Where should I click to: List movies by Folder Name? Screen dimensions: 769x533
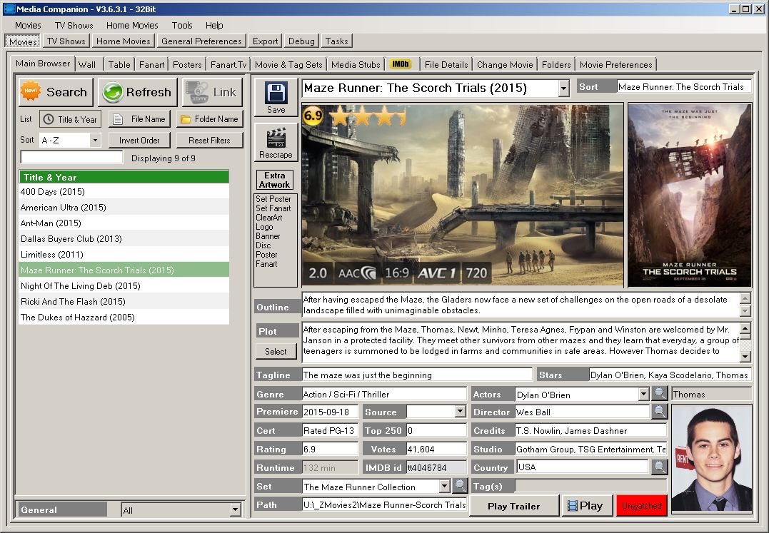point(209,119)
